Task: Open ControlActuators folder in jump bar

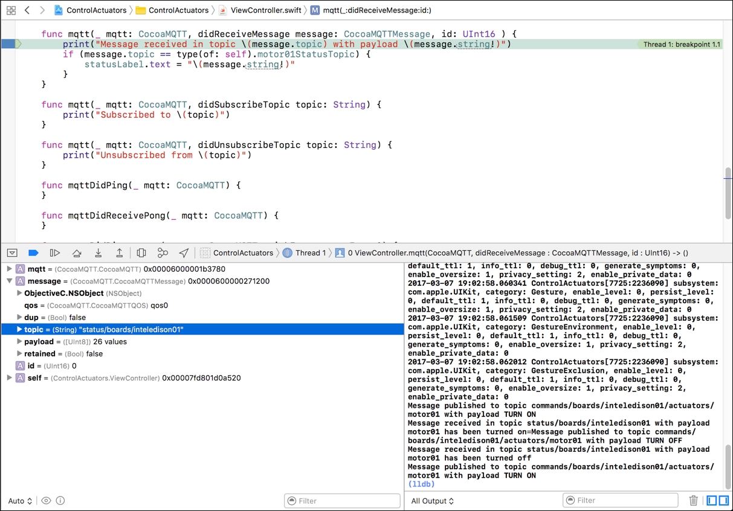Action: (172, 10)
